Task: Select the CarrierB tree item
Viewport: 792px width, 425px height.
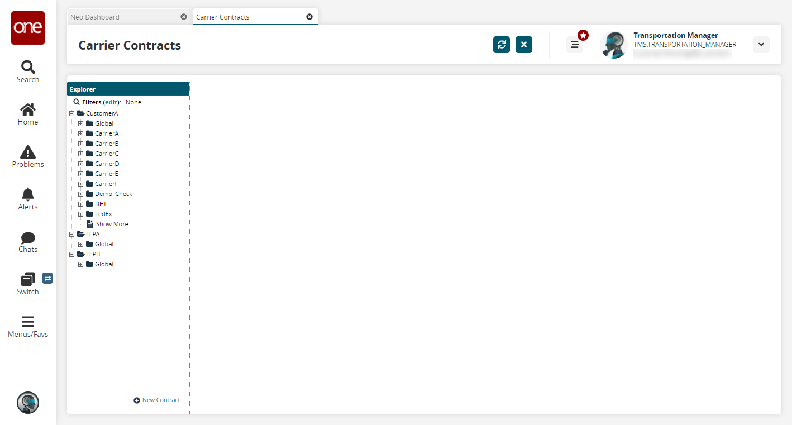Action: (x=107, y=144)
